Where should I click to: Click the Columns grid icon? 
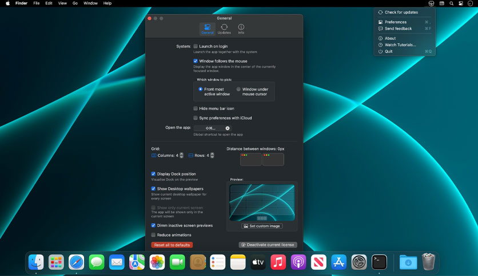(x=154, y=155)
